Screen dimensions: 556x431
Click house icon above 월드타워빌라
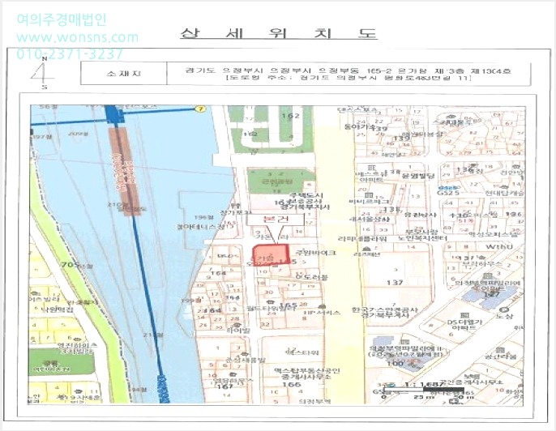click(x=272, y=301)
